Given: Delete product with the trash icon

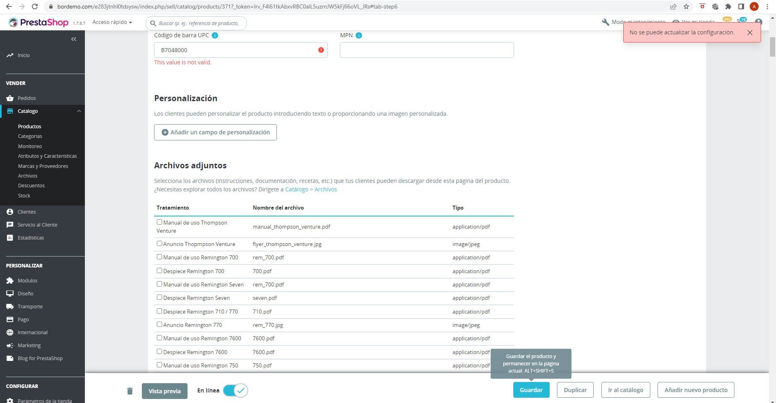Looking at the screenshot, I should [x=130, y=391].
